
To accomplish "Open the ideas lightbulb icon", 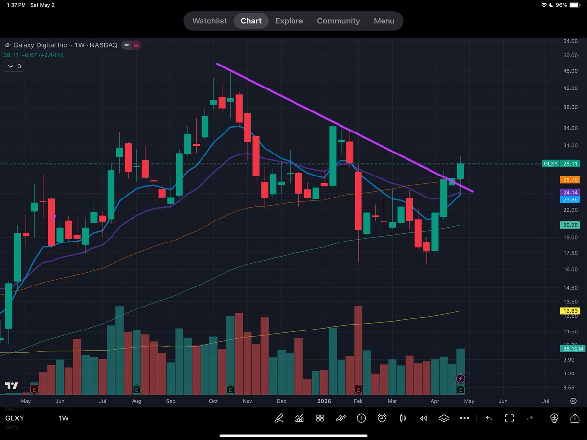I will pyautogui.click(x=554, y=418).
